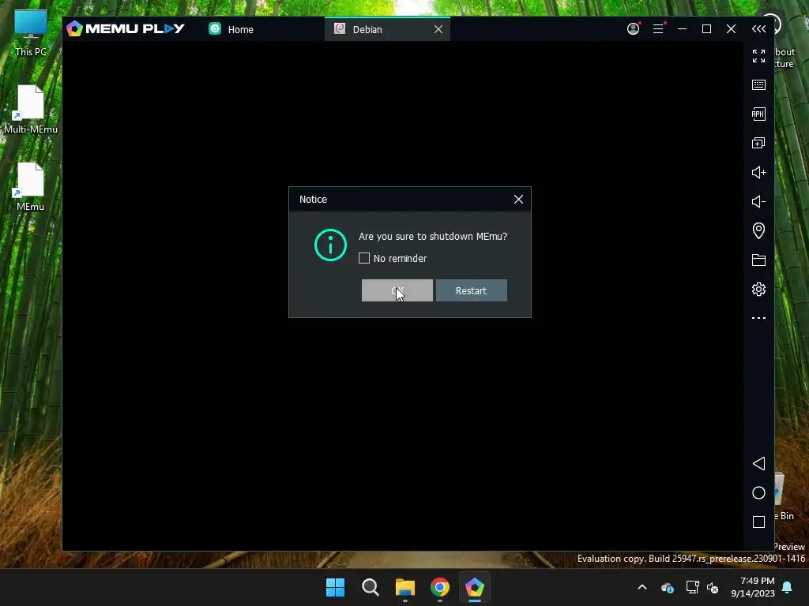
Task: Open the MEmu account profile icon
Action: 633,29
